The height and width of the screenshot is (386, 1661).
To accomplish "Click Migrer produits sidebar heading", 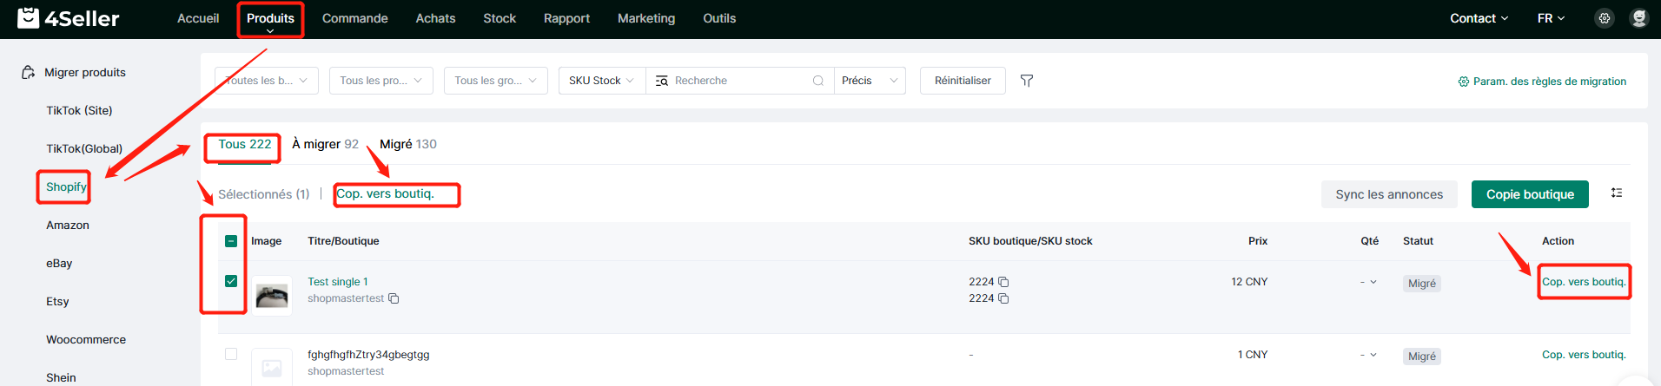I will coord(85,72).
